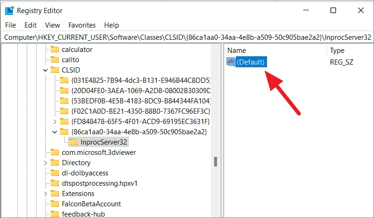
Task: Click the Registry Editor app icon in title bar
Action: (x=10, y=11)
